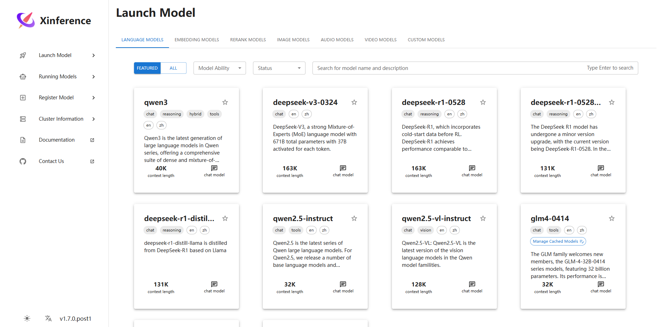Image resolution: width=661 pixels, height=327 pixels.
Task: Click the chat model icon on deepseek-r1-distill card
Action: [214, 284]
